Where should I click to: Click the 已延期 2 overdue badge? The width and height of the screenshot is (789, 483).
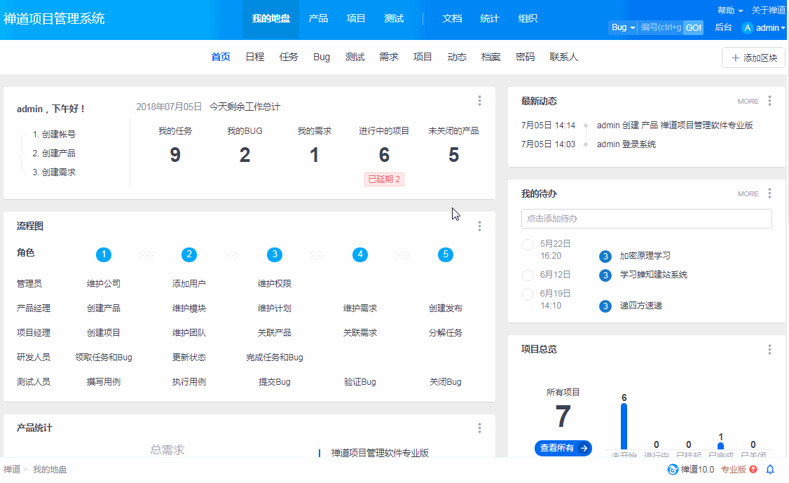[x=384, y=179]
